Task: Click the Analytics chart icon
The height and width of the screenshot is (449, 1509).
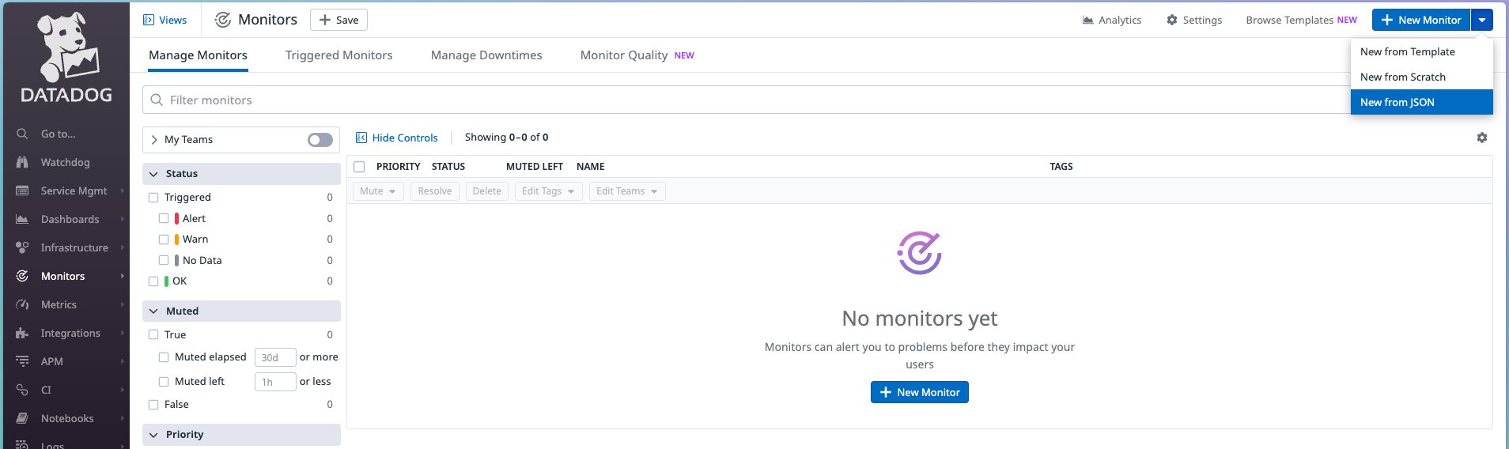Action: pos(1087,20)
